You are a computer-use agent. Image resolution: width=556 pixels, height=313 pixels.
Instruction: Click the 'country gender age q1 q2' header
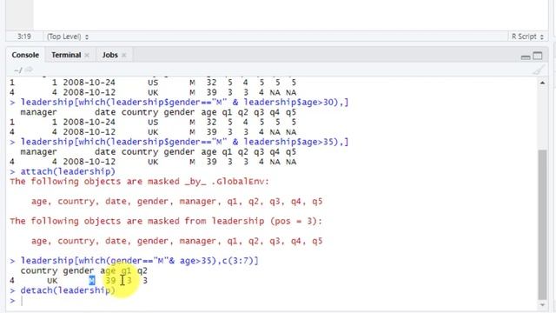pos(83,270)
